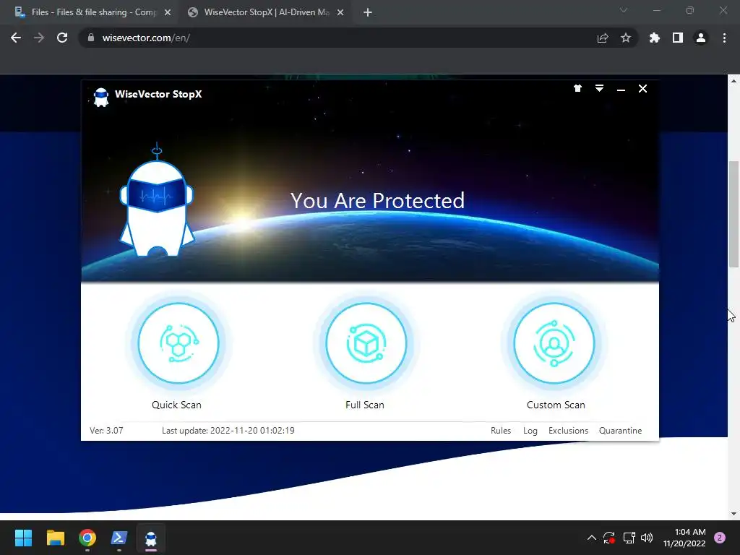Click the Quick Scan label
740x555 pixels.
(176, 405)
